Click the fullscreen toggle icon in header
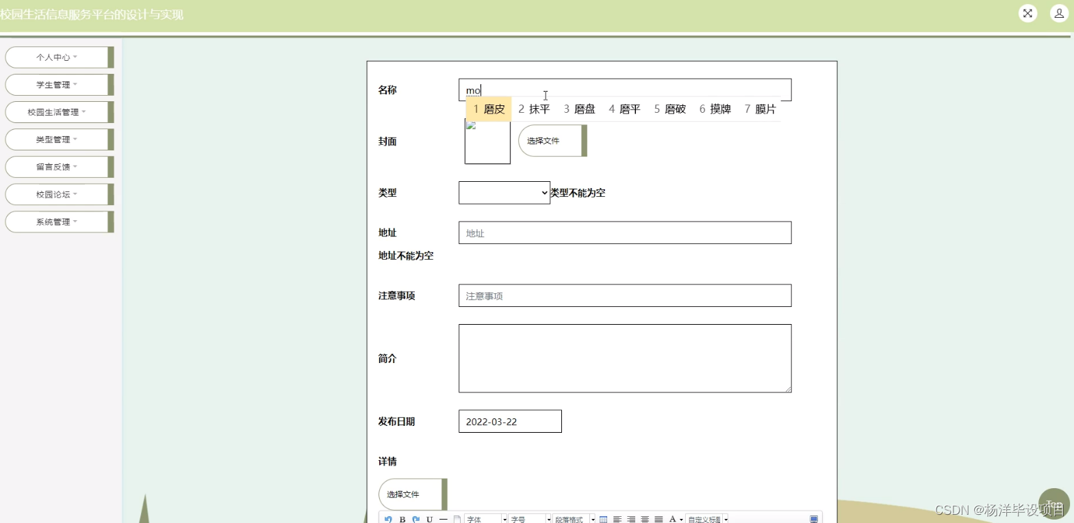Screen dimensions: 1074x523 pos(1027,13)
